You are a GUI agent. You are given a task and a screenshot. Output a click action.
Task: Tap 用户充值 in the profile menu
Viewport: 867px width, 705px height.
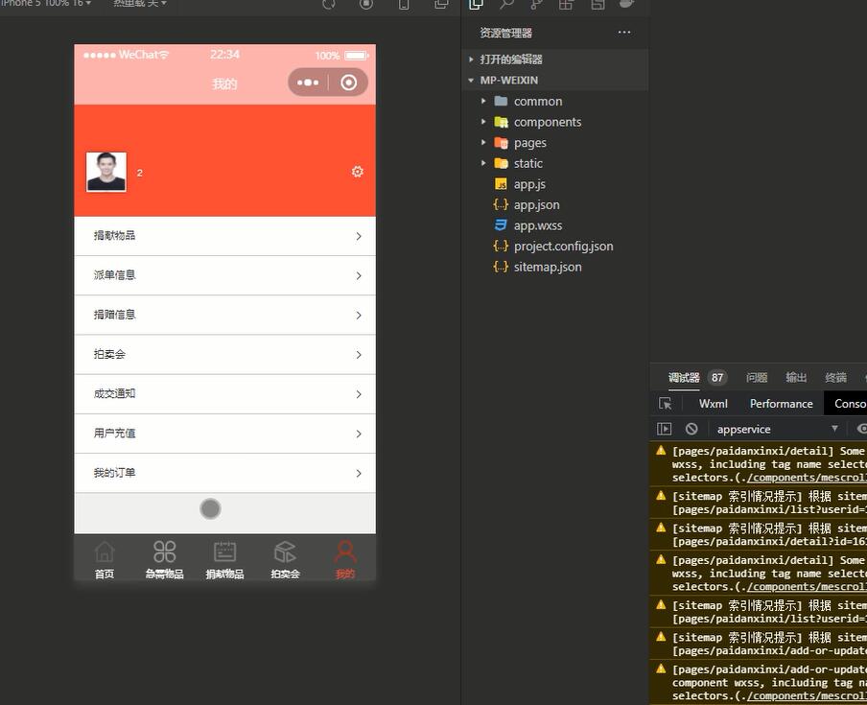[223, 433]
